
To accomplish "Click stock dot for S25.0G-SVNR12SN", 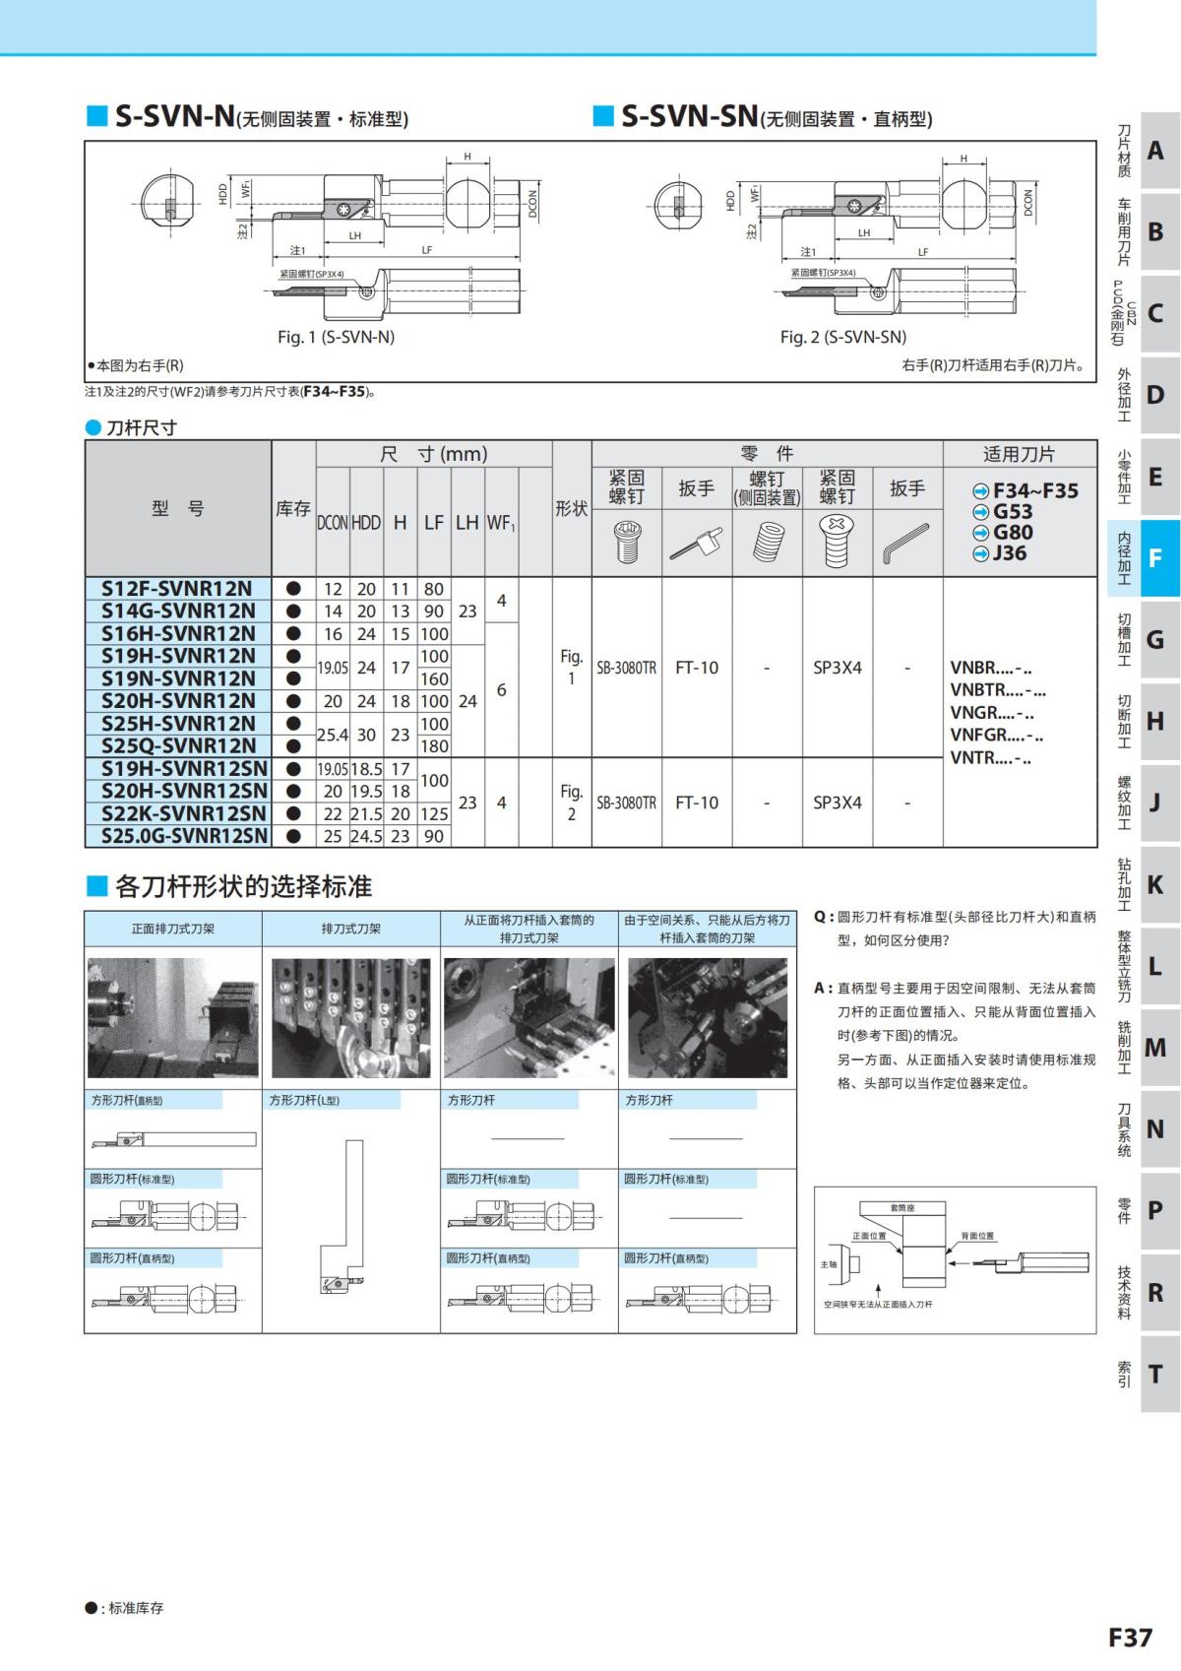I will tap(293, 836).
